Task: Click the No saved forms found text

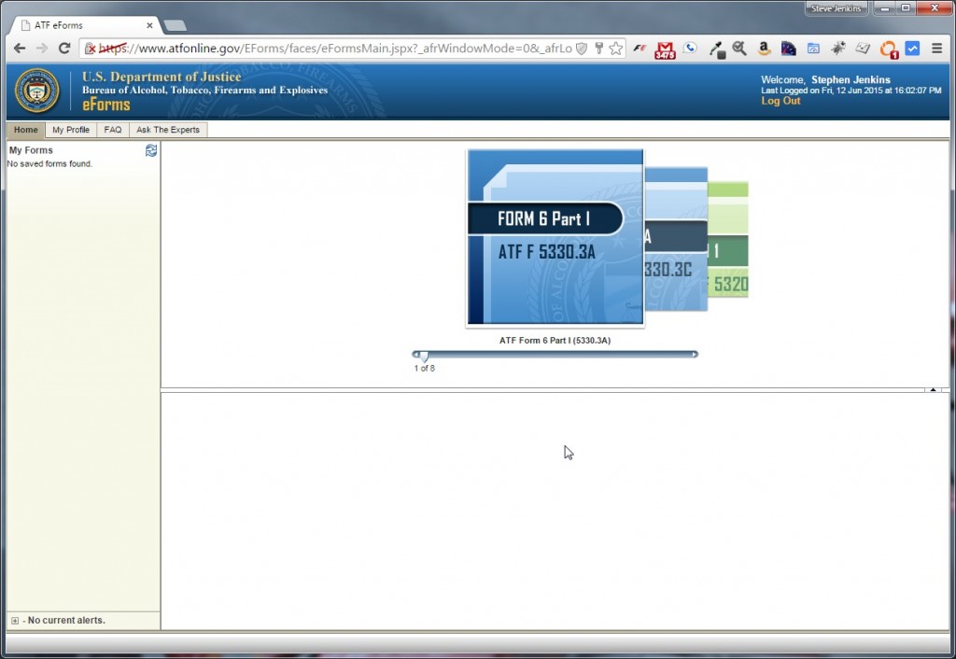Action: (49, 164)
